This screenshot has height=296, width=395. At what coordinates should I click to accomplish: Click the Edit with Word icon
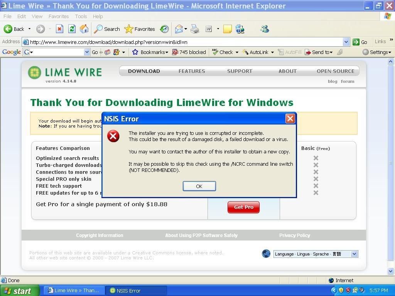click(x=209, y=29)
